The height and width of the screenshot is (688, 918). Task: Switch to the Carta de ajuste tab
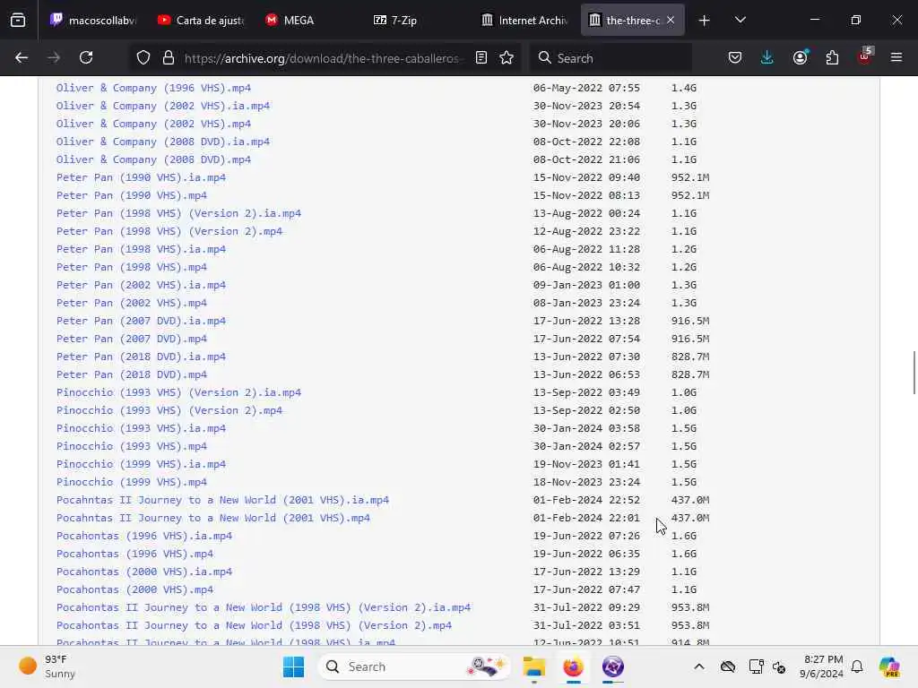tap(200, 21)
